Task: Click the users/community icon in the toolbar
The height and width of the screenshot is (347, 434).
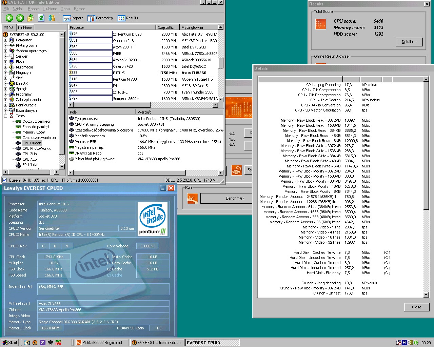Action: (52, 18)
